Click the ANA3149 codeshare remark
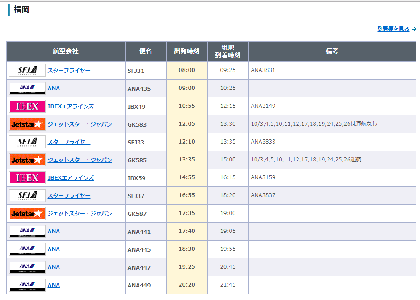 click(x=263, y=106)
